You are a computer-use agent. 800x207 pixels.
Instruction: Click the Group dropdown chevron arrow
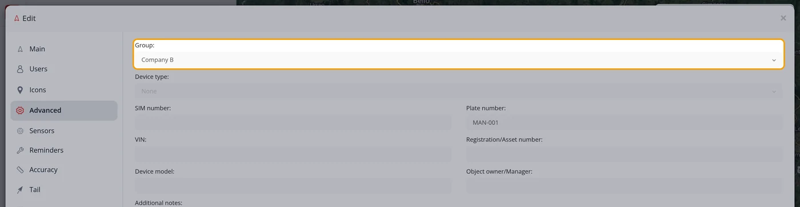pos(774,60)
